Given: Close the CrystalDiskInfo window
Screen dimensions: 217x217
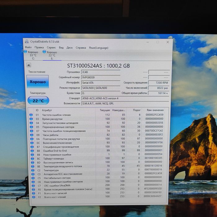Looking at the screenshot, I should pyautogui.click(x=168, y=42).
